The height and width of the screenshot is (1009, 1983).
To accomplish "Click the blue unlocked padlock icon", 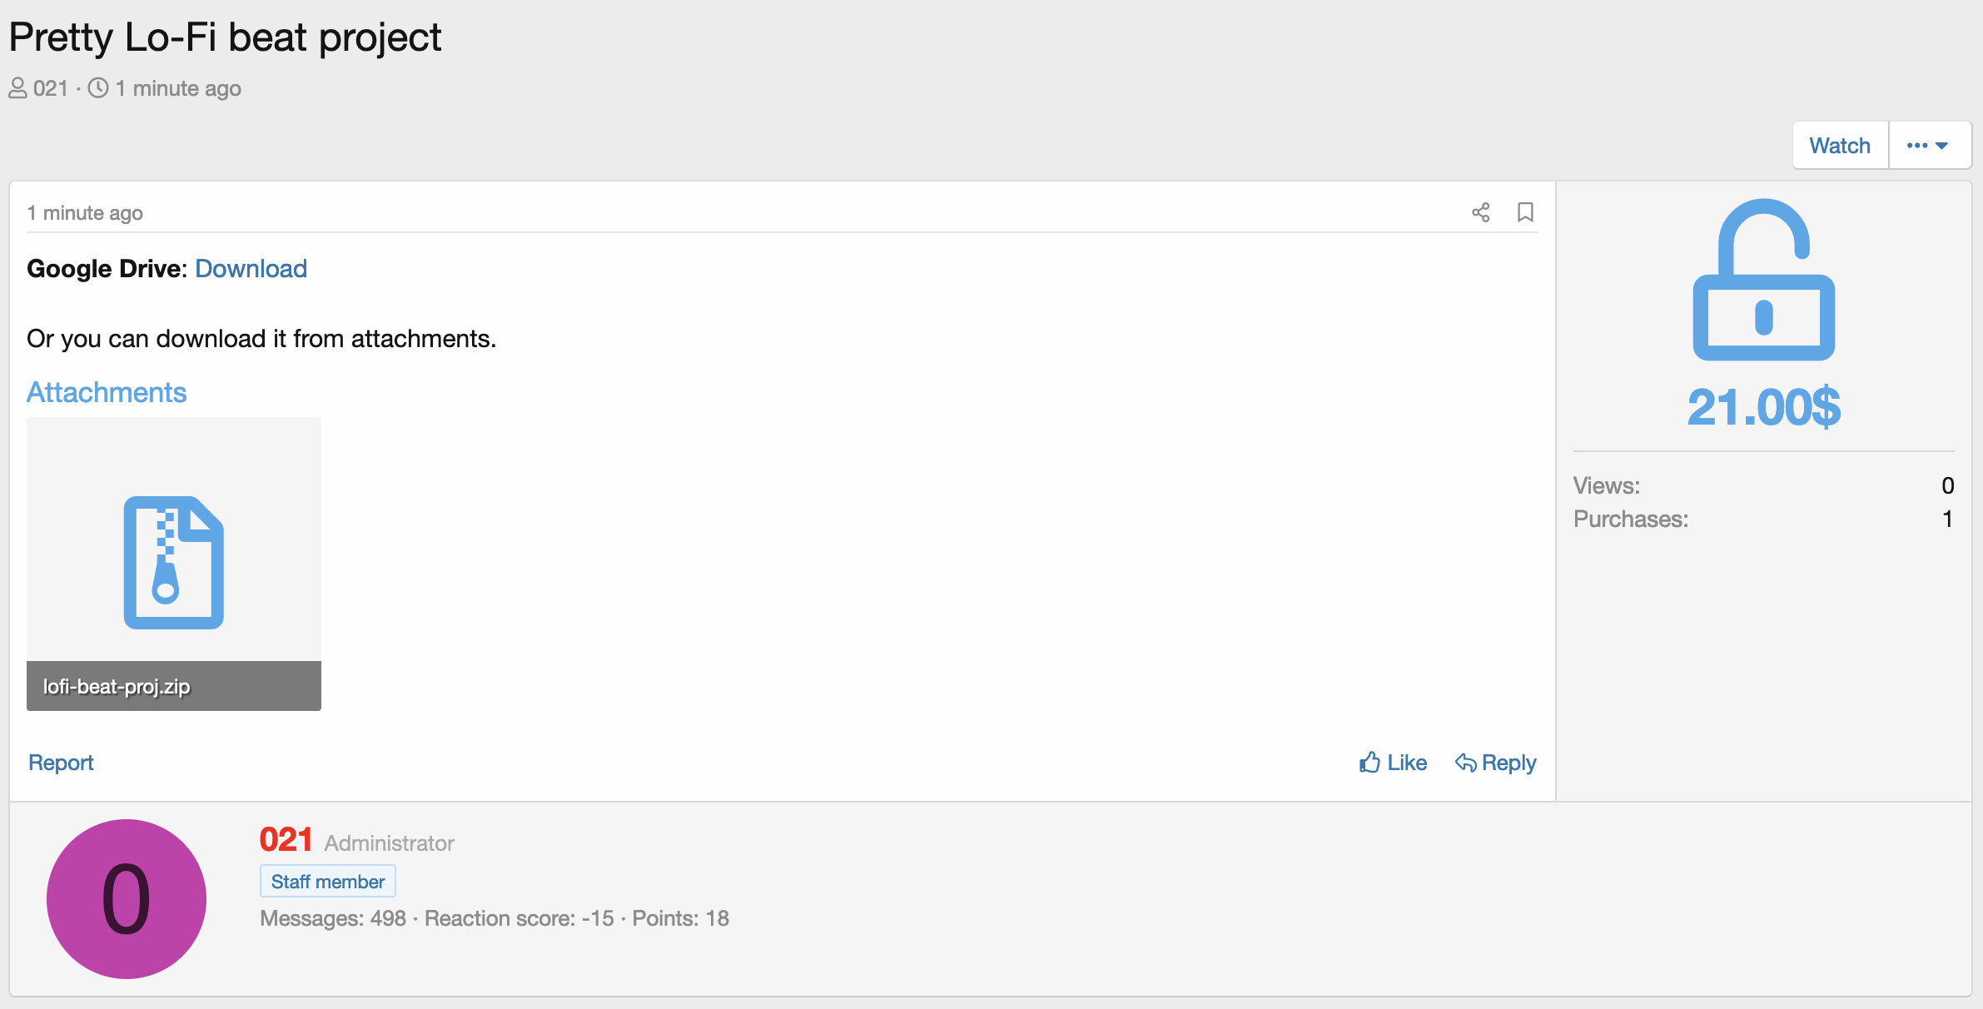I will 1763,280.
